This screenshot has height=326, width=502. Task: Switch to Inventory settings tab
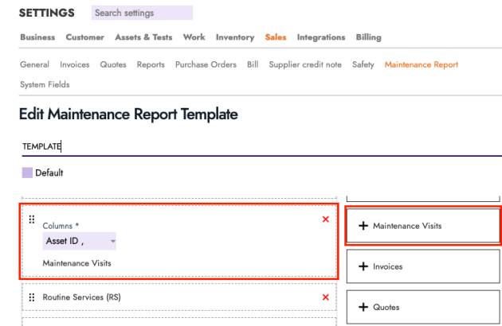[234, 37]
